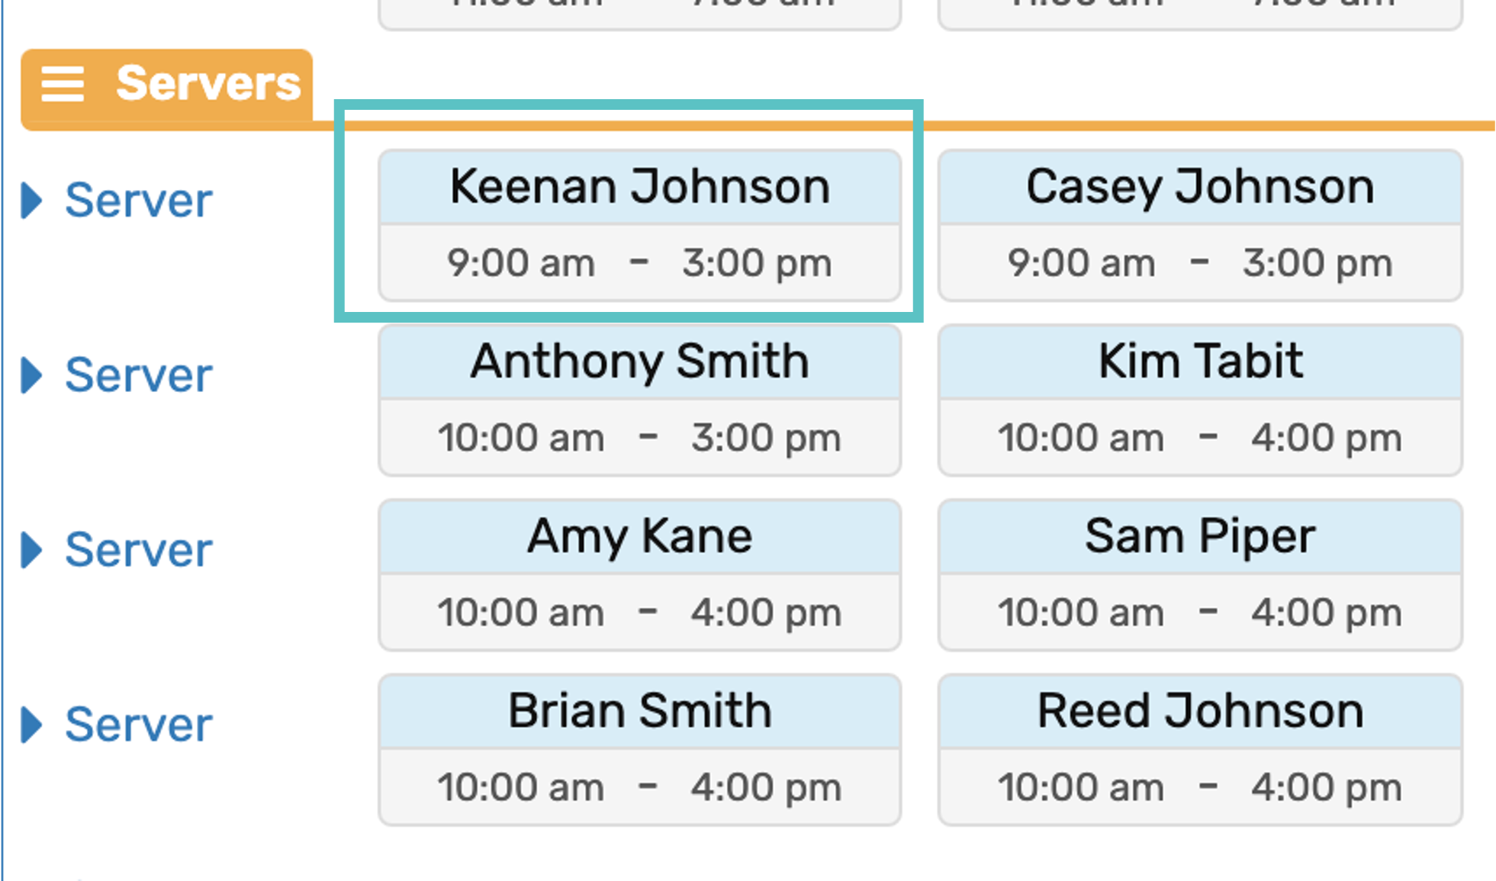Expand the Server row for Brian Smith
1496x881 pixels.
(31, 725)
